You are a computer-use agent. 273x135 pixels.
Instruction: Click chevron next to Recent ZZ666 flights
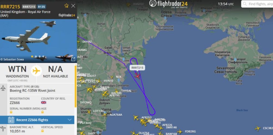[x=70, y=120]
